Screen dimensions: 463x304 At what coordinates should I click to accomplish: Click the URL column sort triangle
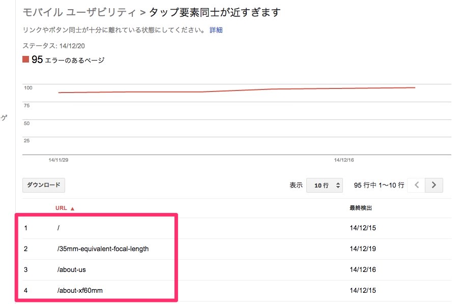coord(72,208)
